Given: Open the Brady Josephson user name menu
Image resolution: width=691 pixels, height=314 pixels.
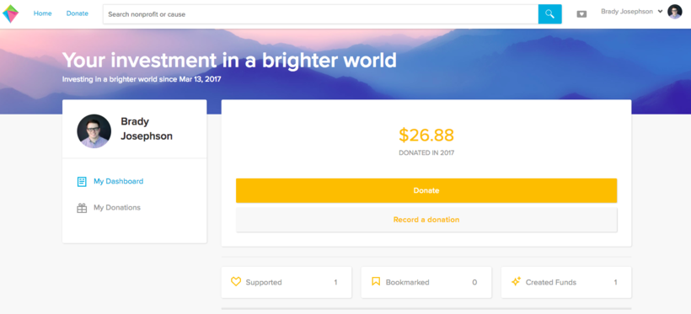Looking at the screenshot, I should [627, 12].
